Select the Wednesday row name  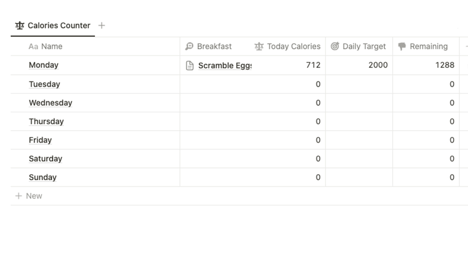pyautogui.click(x=50, y=103)
